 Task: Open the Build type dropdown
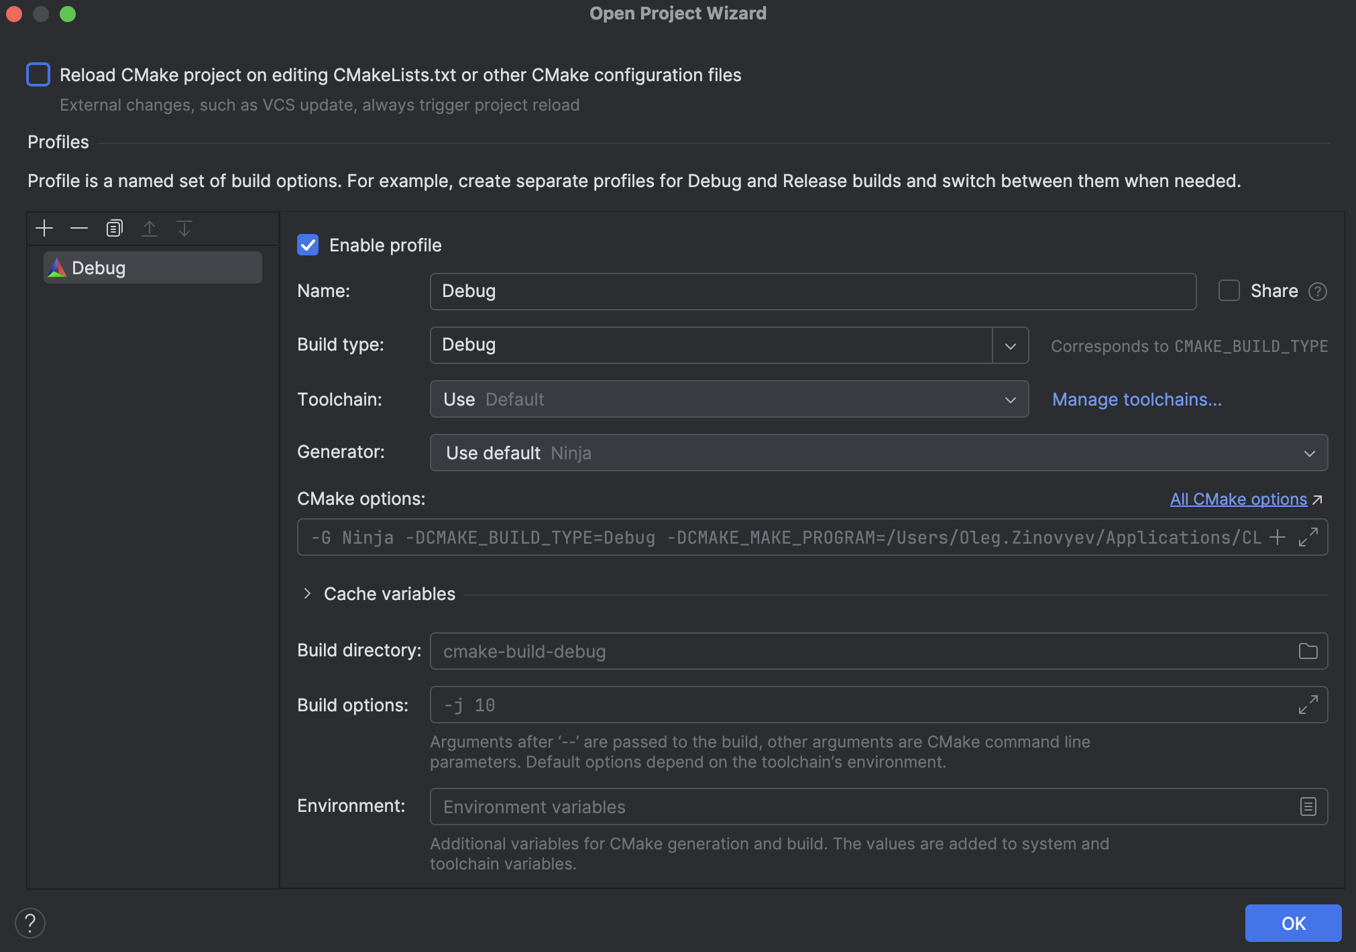[1010, 345]
